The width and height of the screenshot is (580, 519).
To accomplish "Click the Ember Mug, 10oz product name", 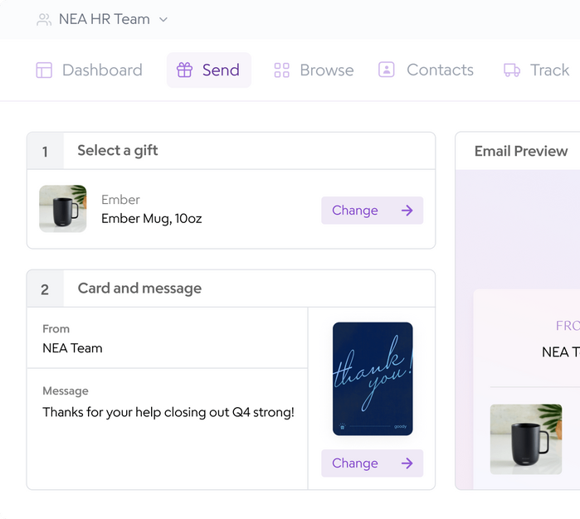I will 152,219.
